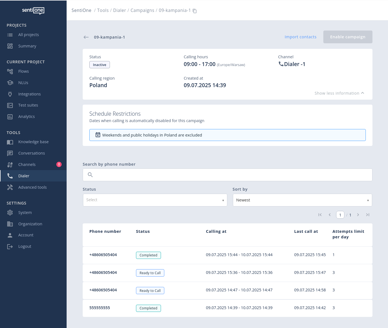Collapse details with Show less information

click(x=339, y=93)
